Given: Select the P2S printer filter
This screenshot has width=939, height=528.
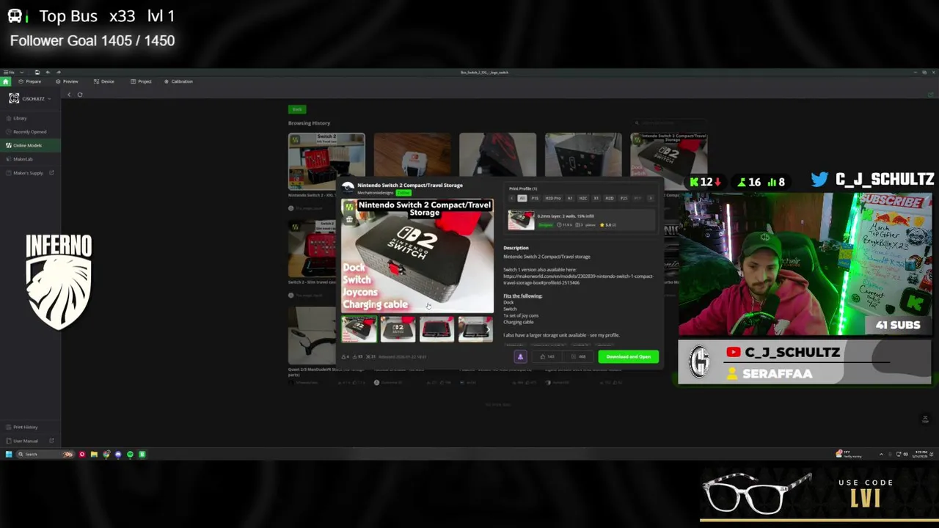Looking at the screenshot, I should (624, 198).
